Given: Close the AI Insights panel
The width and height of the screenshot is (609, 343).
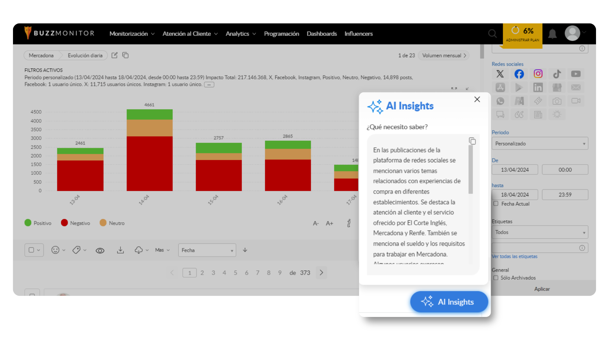Looking at the screenshot, I should (477, 99).
